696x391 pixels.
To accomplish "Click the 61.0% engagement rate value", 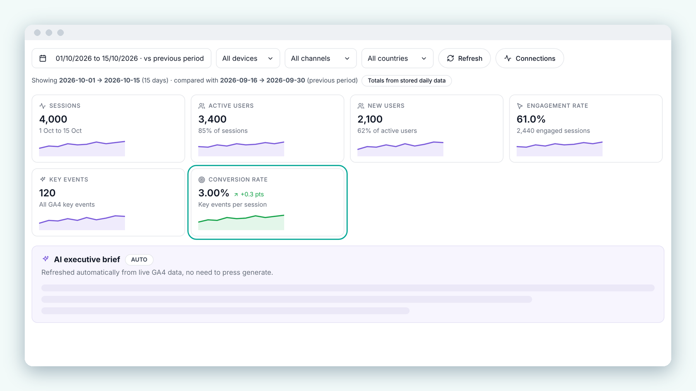I will (531, 119).
